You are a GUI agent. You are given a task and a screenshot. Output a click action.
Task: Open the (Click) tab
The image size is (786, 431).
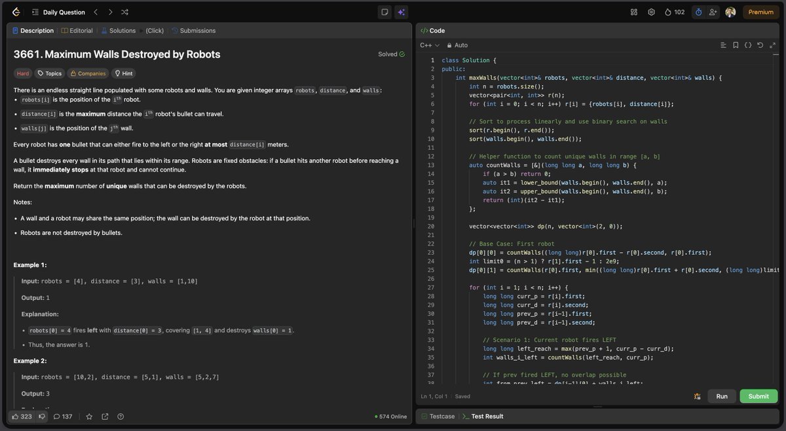[x=155, y=31]
